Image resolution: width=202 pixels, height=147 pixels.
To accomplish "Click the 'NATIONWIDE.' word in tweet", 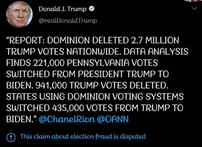I will coord(94,52).
